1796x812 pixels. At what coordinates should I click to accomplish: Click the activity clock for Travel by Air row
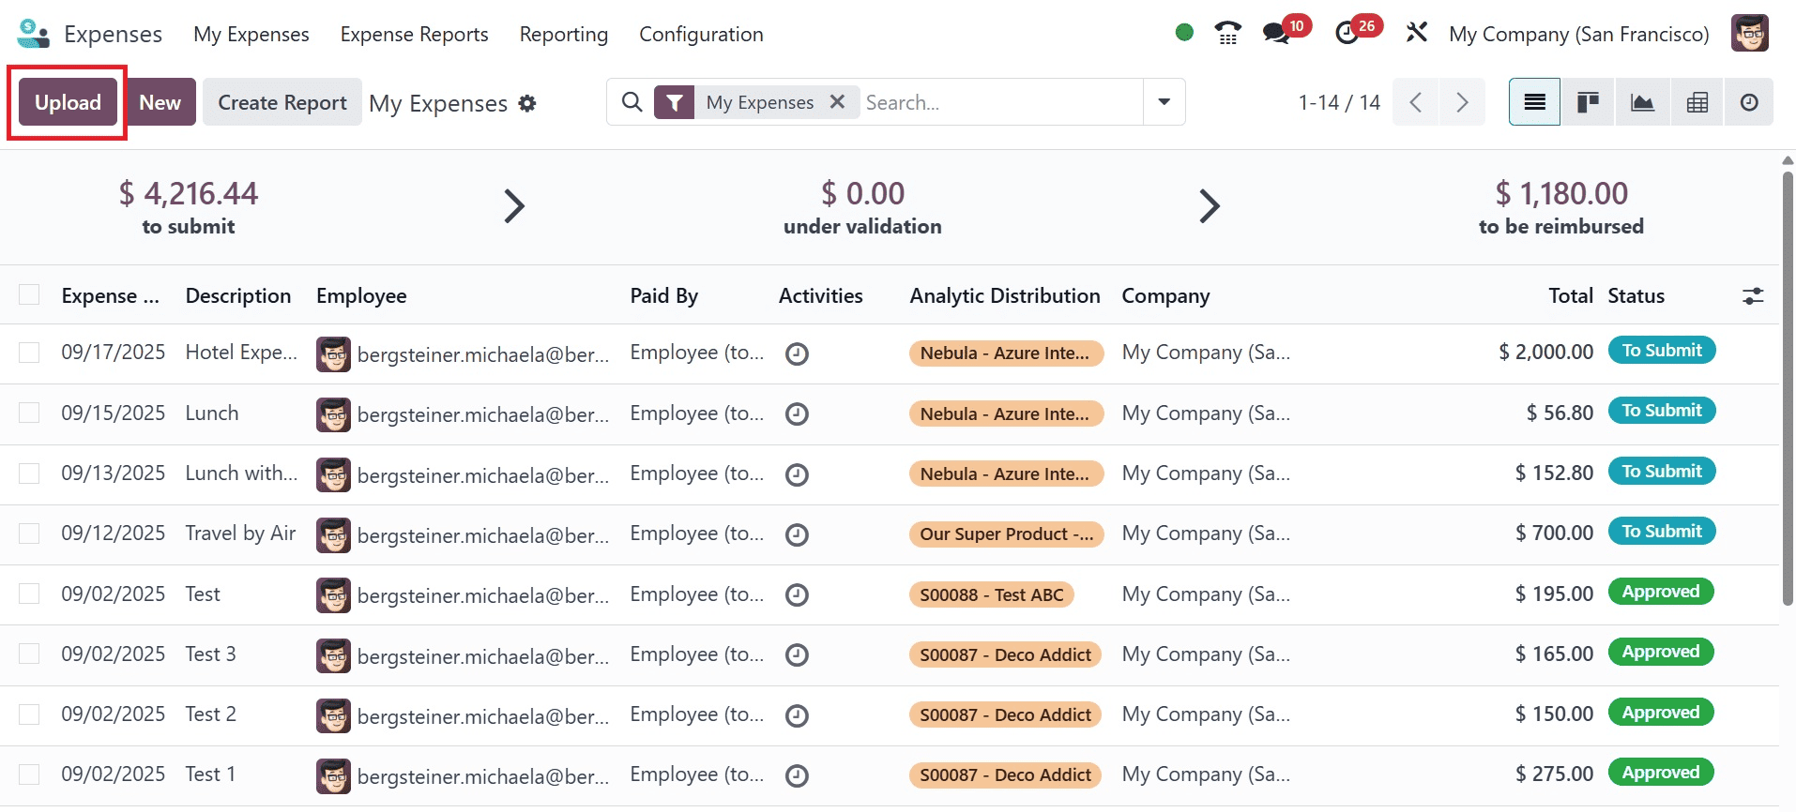[x=797, y=534]
